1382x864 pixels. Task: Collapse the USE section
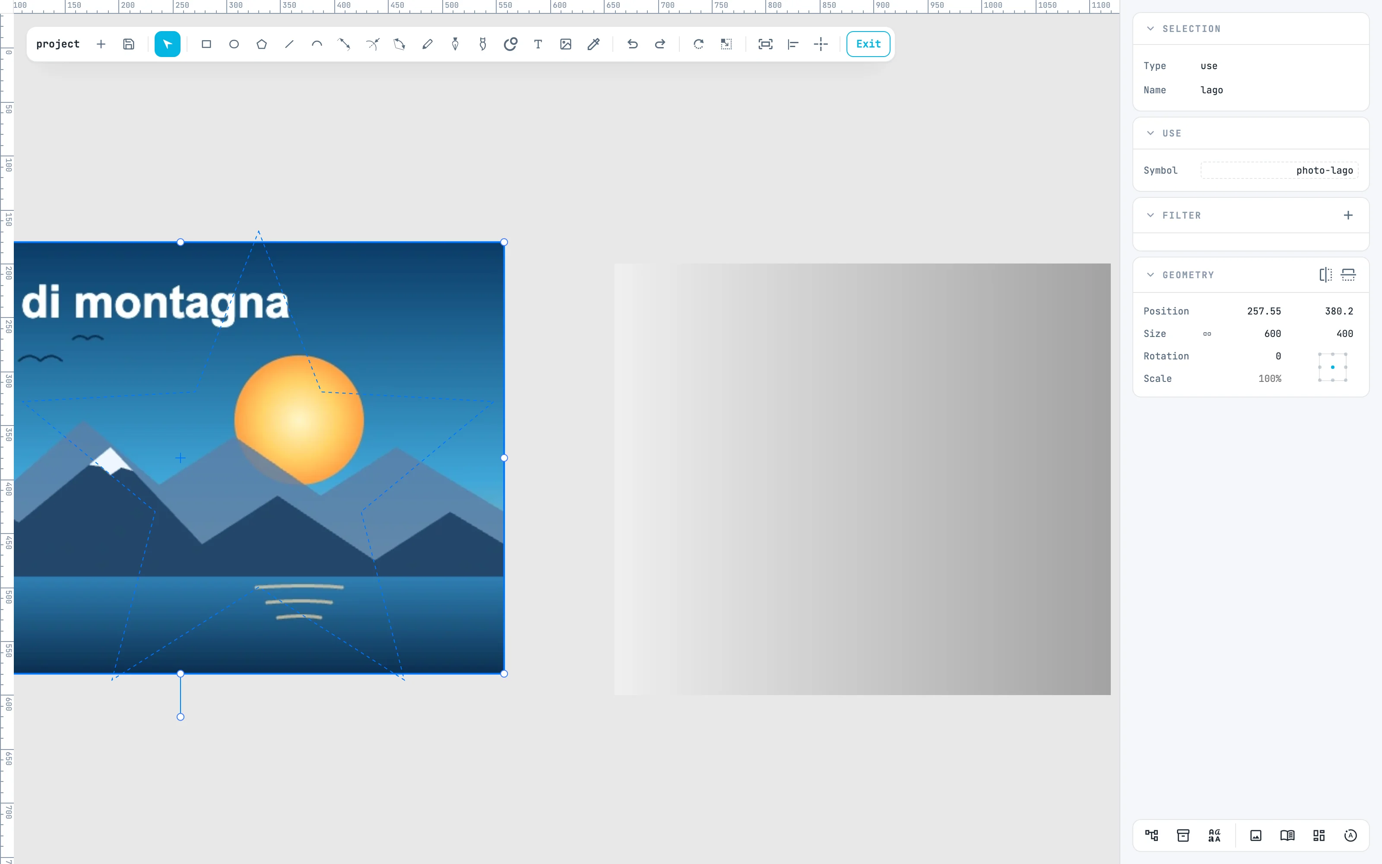(1151, 133)
